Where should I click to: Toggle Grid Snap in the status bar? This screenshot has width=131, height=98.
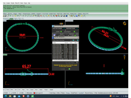(x=53, y=93)
